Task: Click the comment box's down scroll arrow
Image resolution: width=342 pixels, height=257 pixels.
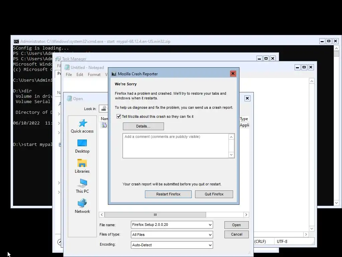Action: [231, 155]
